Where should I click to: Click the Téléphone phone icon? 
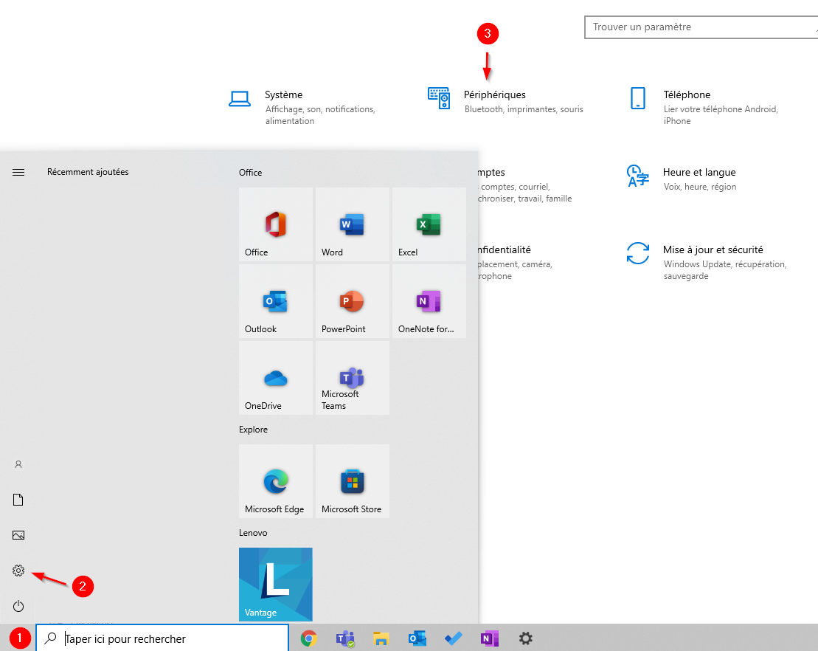point(638,98)
